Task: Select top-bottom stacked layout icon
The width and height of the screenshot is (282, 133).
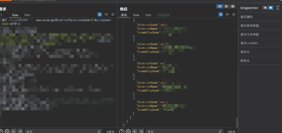Action: tap(226, 6)
